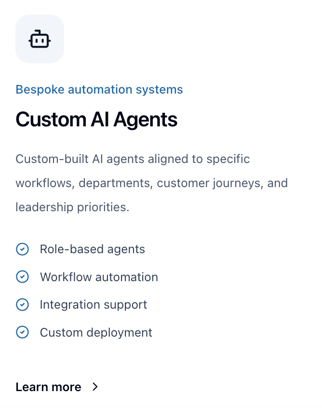Image resolution: width=322 pixels, height=408 pixels.
Task: Click the leadership priorities text
Action: click(72, 207)
